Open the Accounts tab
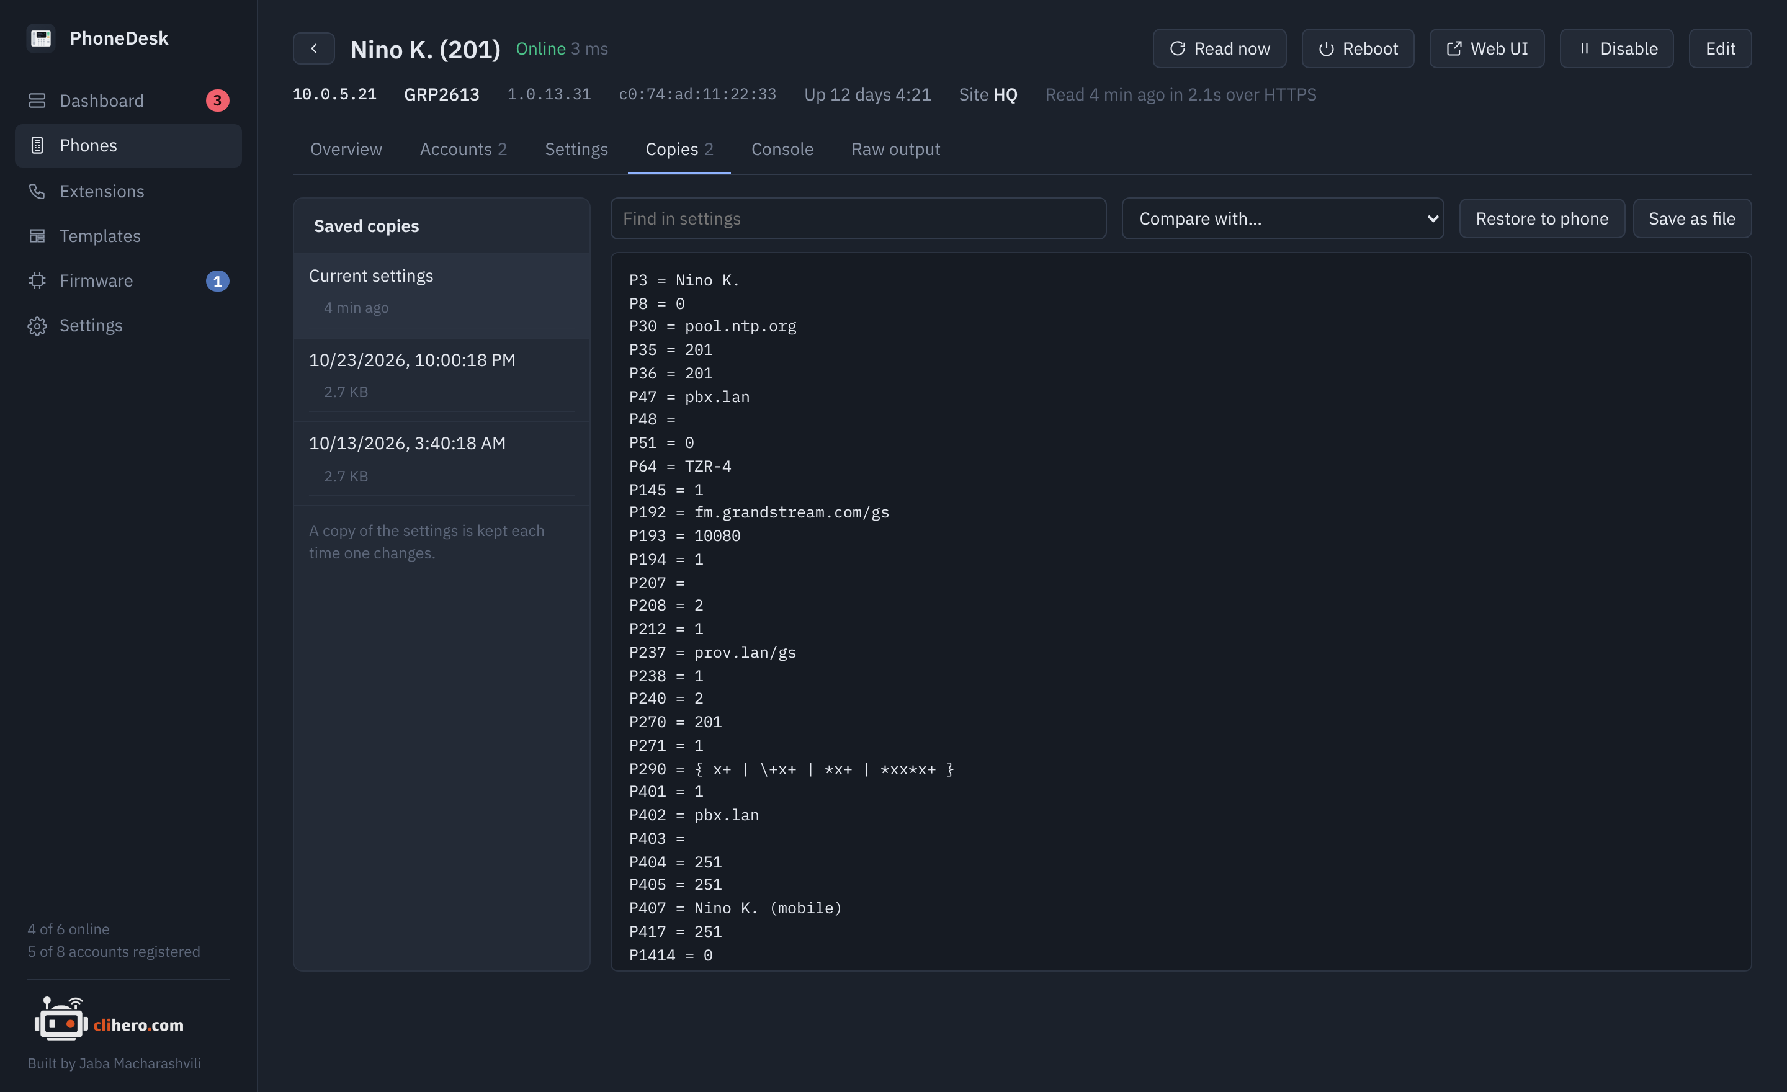This screenshot has width=1787, height=1092. point(463,150)
